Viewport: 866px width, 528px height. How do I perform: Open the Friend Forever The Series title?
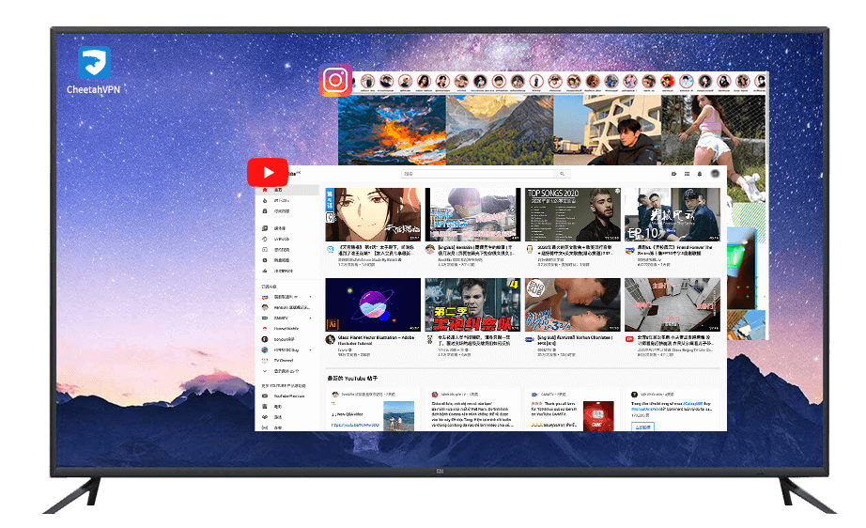click(675, 250)
